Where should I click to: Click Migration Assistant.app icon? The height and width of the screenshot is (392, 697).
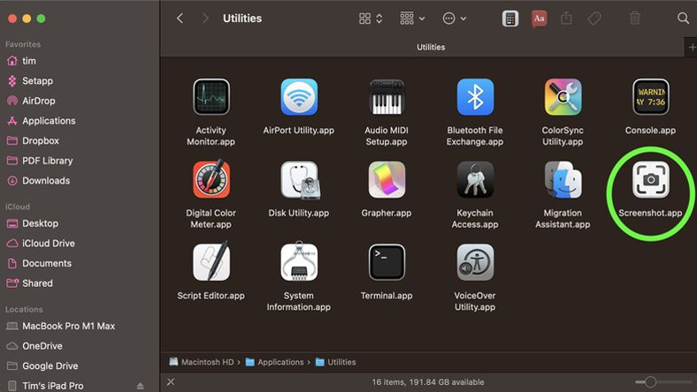[x=563, y=179]
